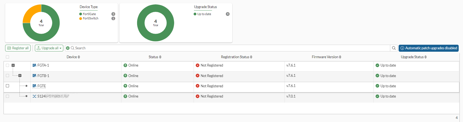Image resolution: width=463 pixels, height=122 pixels.
Task: Click the FortiSwitch icon beside S124 device
Action: (x=34, y=96)
